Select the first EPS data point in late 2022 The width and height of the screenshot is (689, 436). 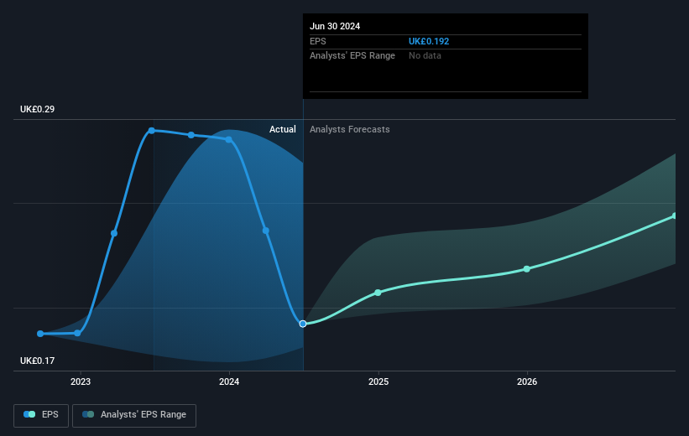(x=40, y=334)
